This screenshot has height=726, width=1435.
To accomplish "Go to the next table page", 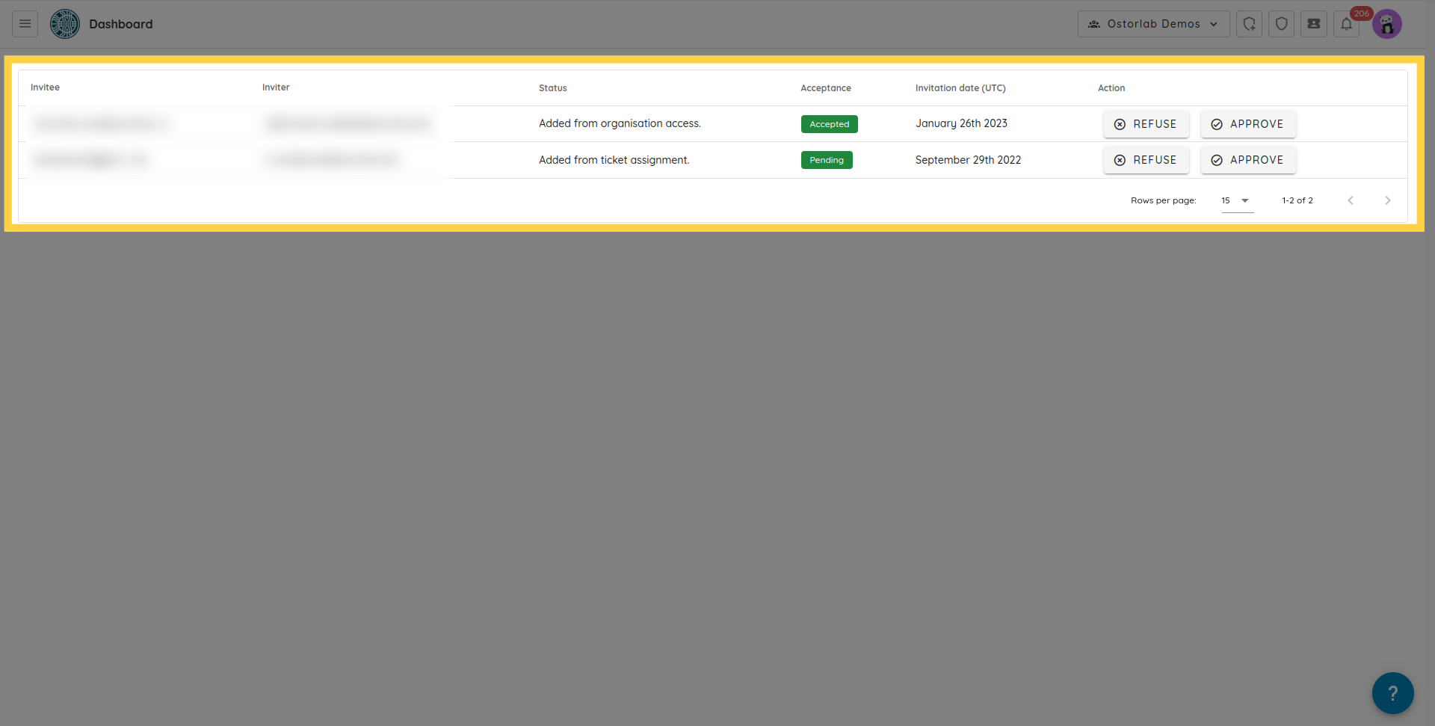I will pos(1387,200).
